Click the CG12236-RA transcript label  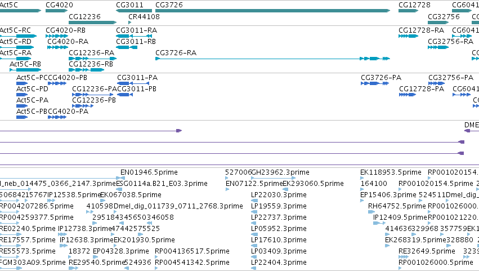click(91, 52)
